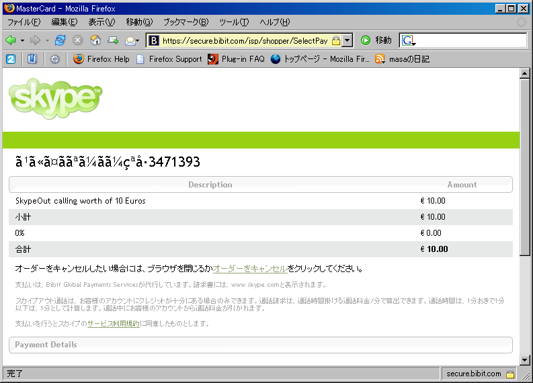This screenshot has height=383, width=533.
Task: Click the Home icon in toolbar
Action: coord(95,40)
